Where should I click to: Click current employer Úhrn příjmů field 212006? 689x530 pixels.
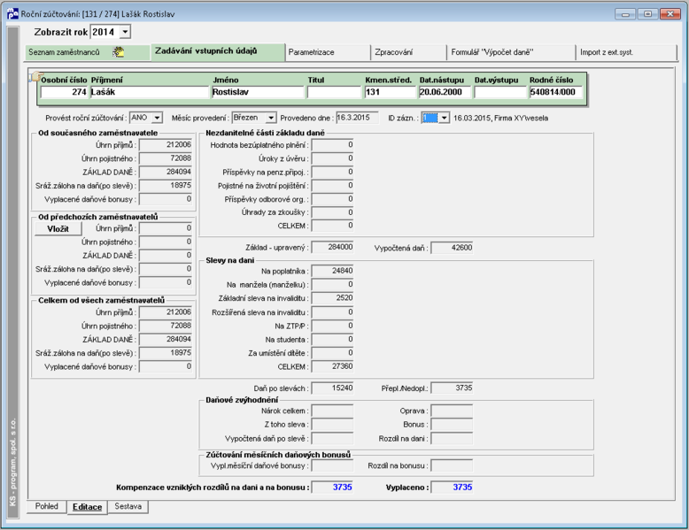coord(166,145)
